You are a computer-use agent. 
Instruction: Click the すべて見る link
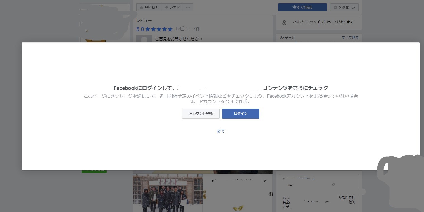pos(350,38)
